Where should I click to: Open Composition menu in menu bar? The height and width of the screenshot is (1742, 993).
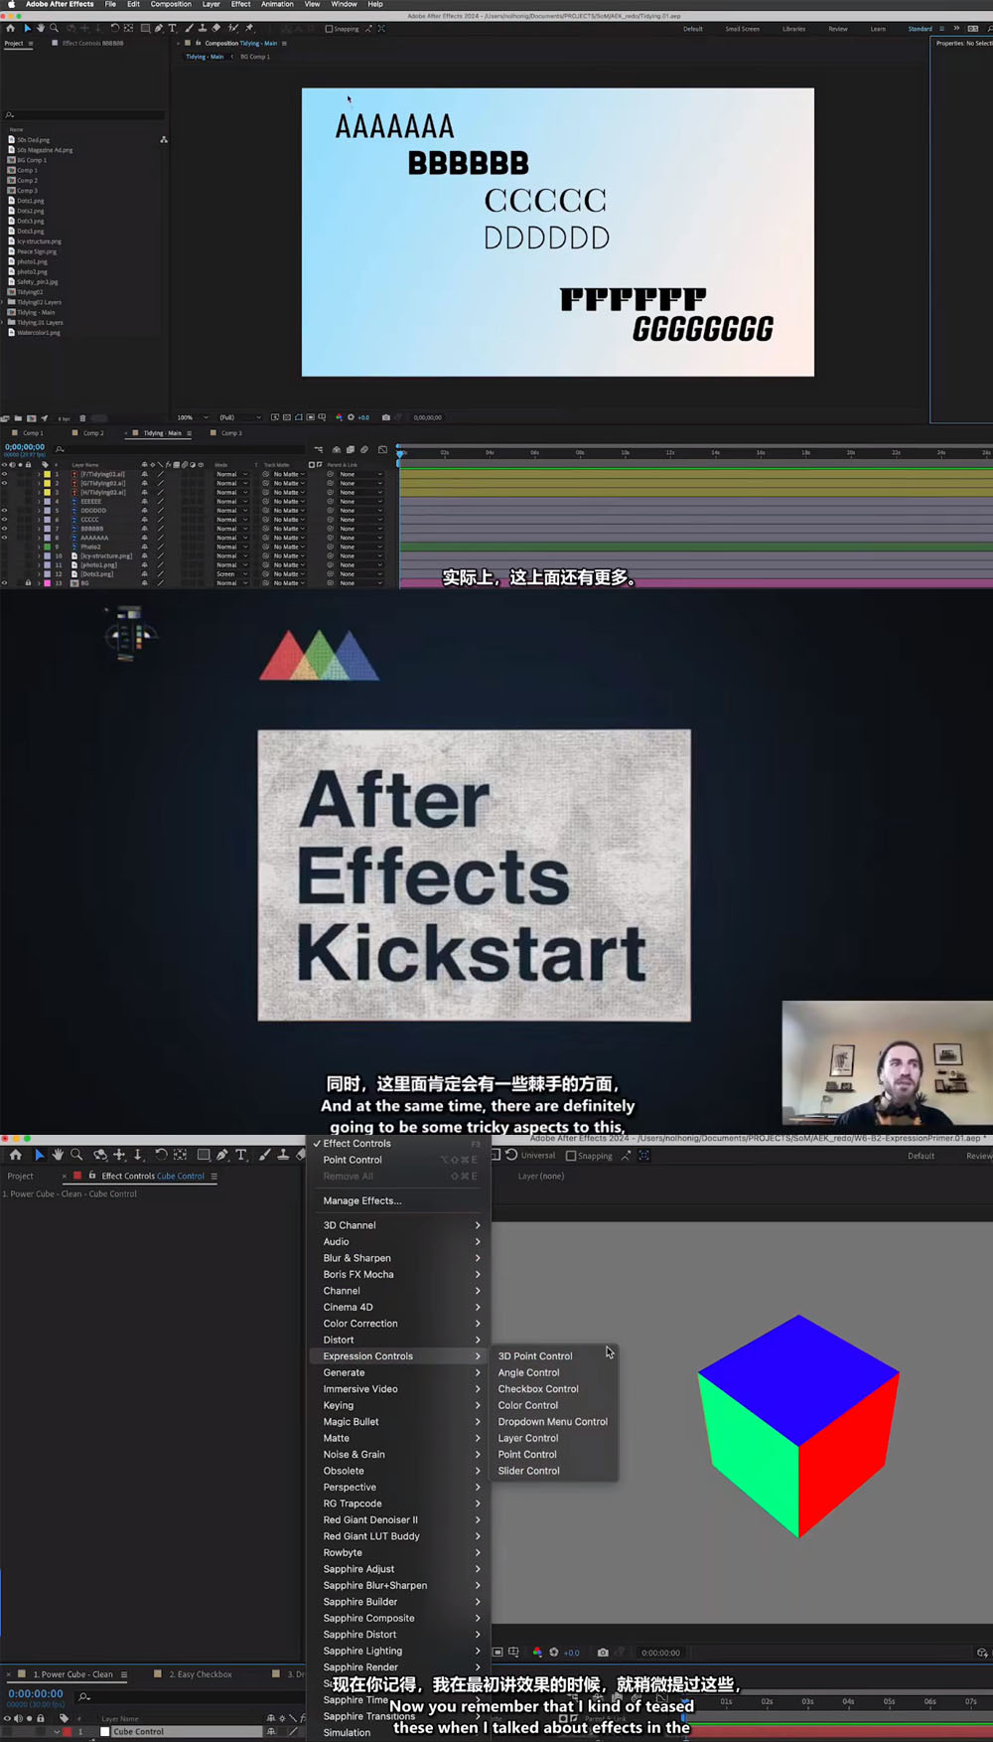171,4
